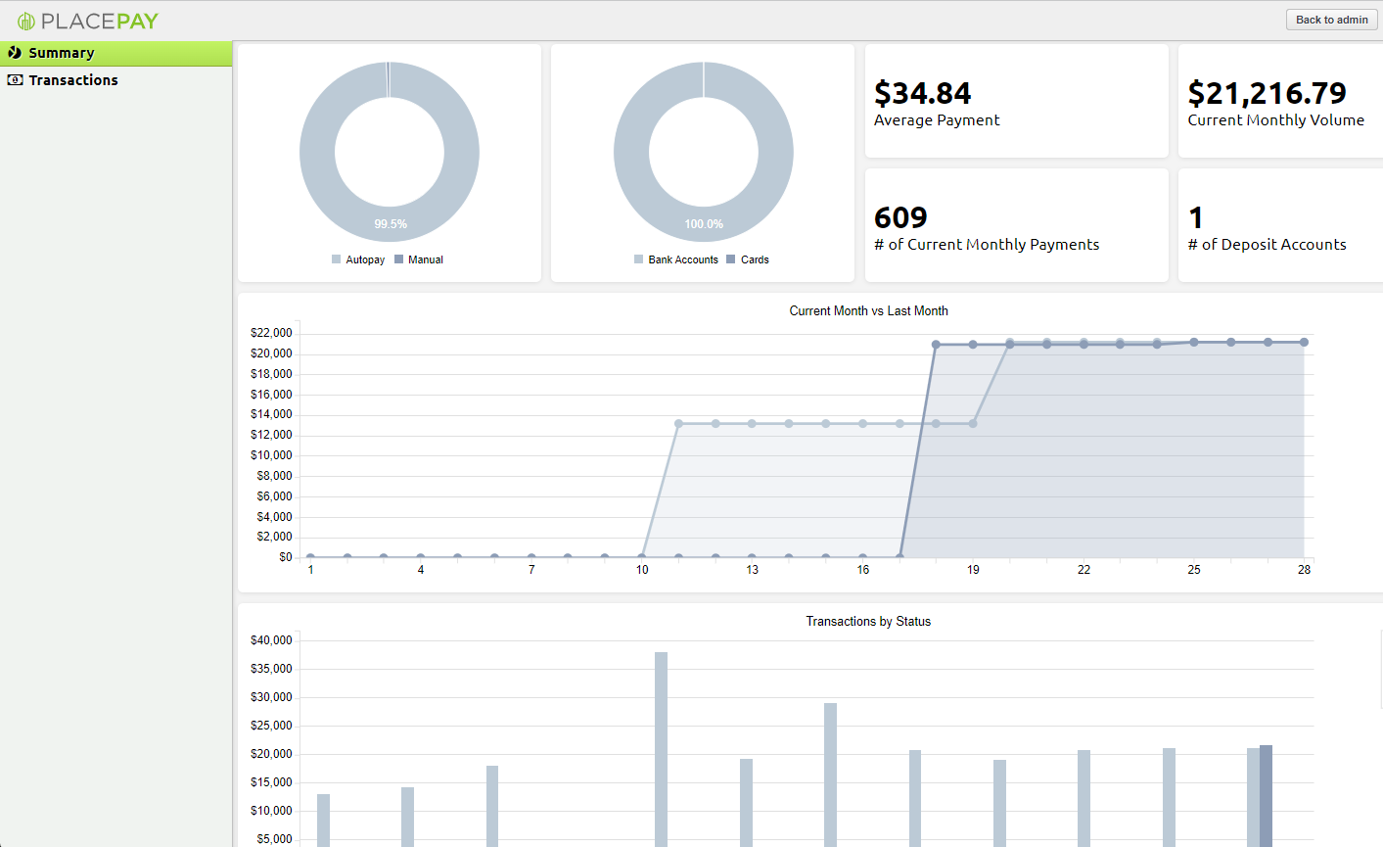Image resolution: width=1383 pixels, height=847 pixels.
Task: Toggle the Autopay legend swatch
Action: tap(337, 259)
